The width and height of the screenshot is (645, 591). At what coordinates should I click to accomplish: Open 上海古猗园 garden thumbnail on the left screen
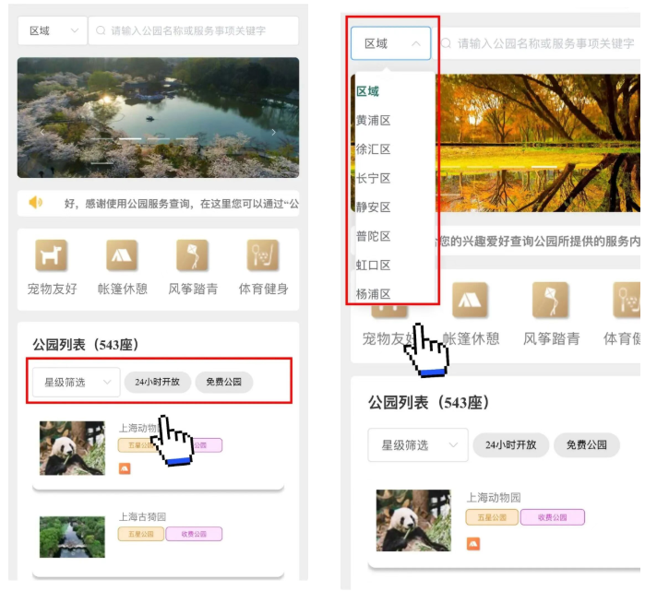click(x=72, y=538)
